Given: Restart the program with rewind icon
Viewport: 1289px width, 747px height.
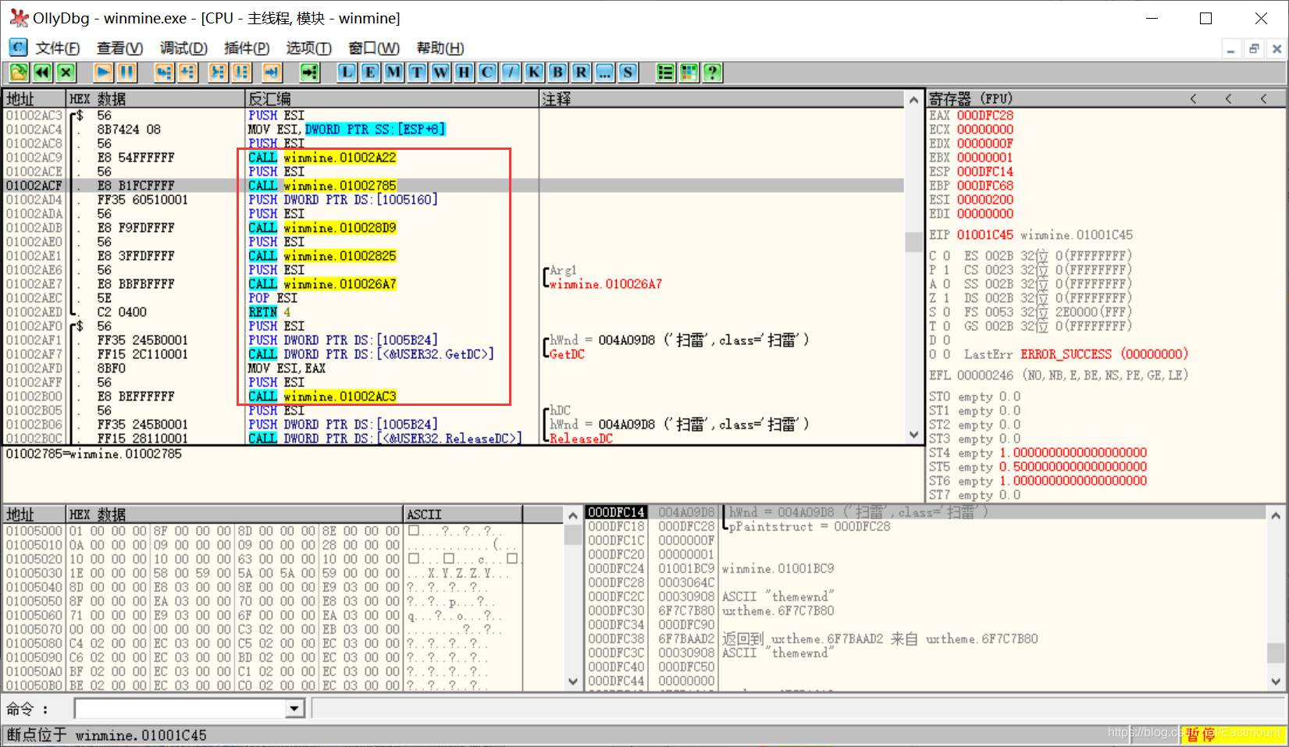Looking at the screenshot, I should click(42, 73).
